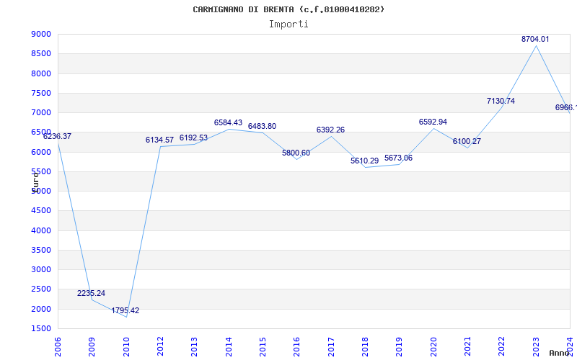Screen dimensions: 577x360
Task: Click x-axis year label 2018
Action: pyautogui.click(x=365, y=347)
